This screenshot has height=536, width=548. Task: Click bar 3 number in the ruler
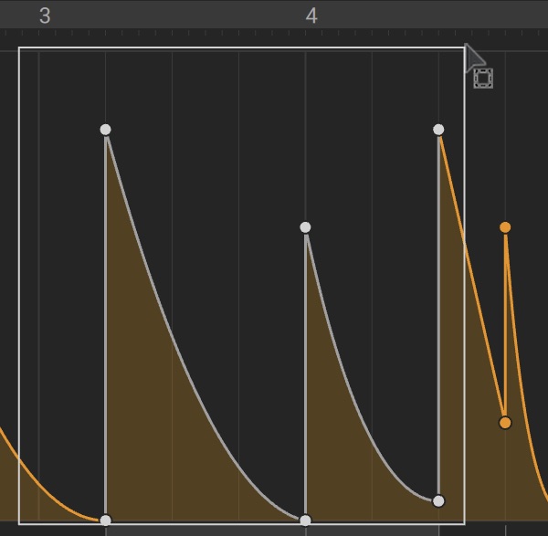click(45, 16)
